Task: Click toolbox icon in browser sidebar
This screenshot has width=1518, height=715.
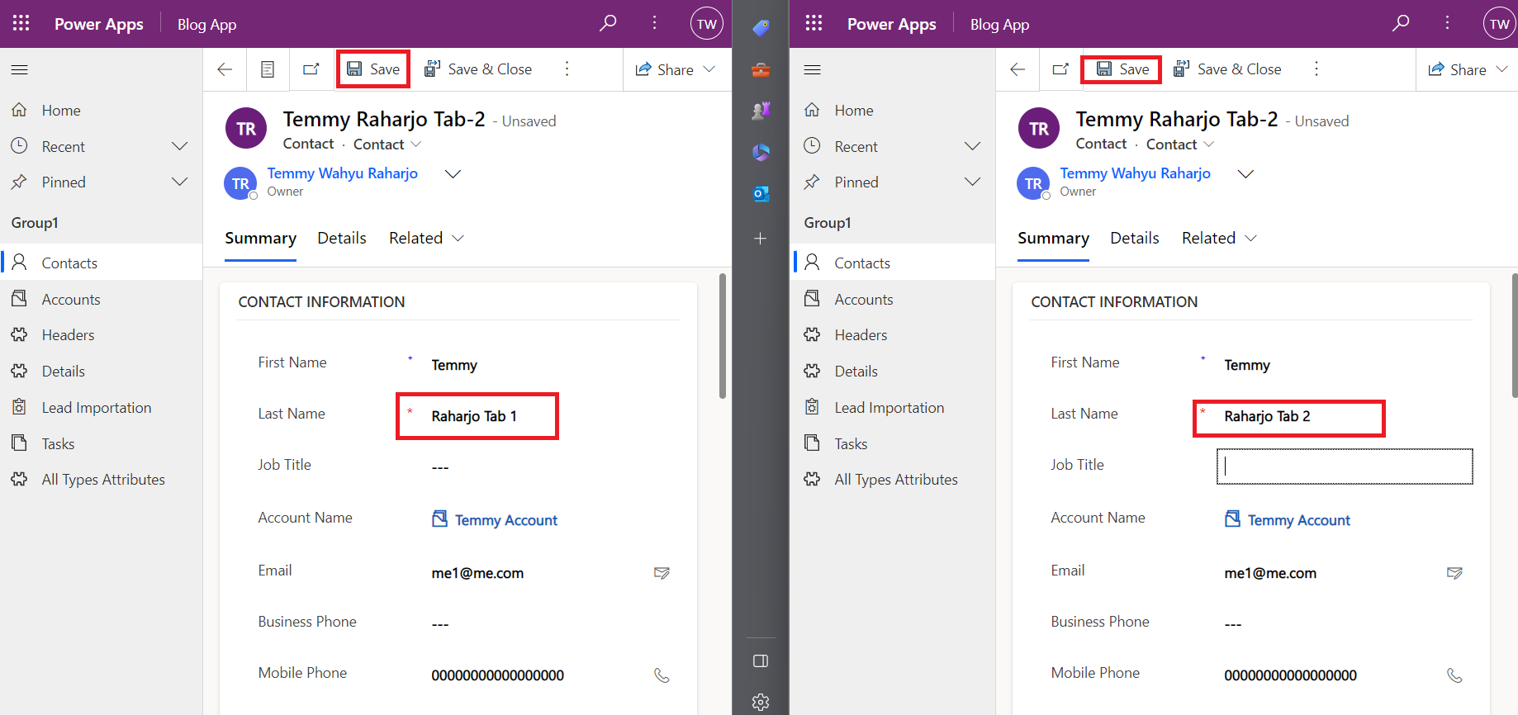Action: coord(761,70)
